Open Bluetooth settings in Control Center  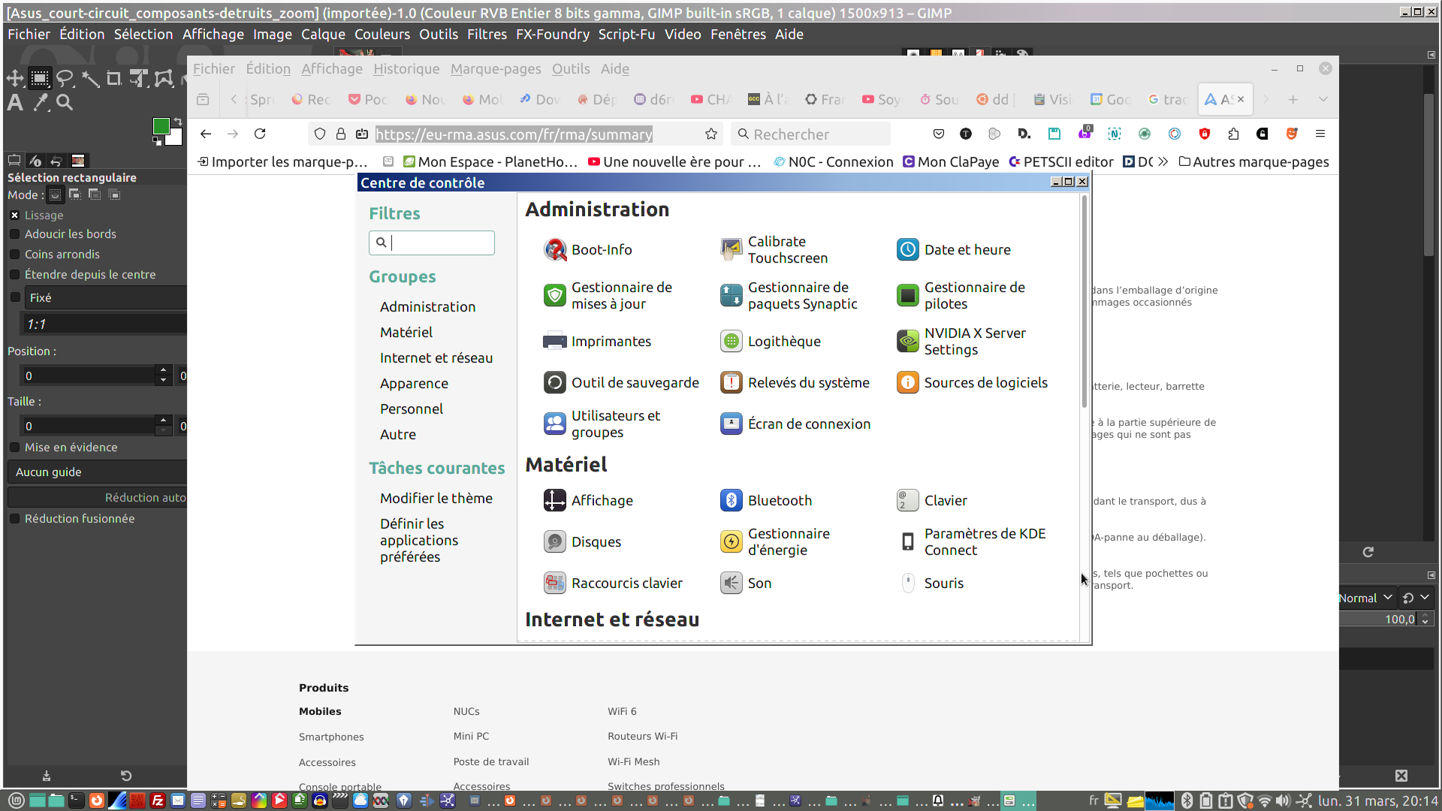pyautogui.click(x=780, y=500)
